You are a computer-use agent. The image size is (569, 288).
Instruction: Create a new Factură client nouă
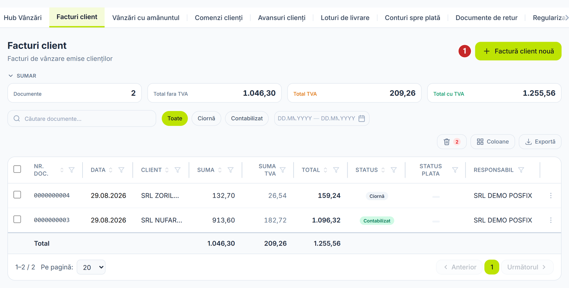pyautogui.click(x=518, y=51)
